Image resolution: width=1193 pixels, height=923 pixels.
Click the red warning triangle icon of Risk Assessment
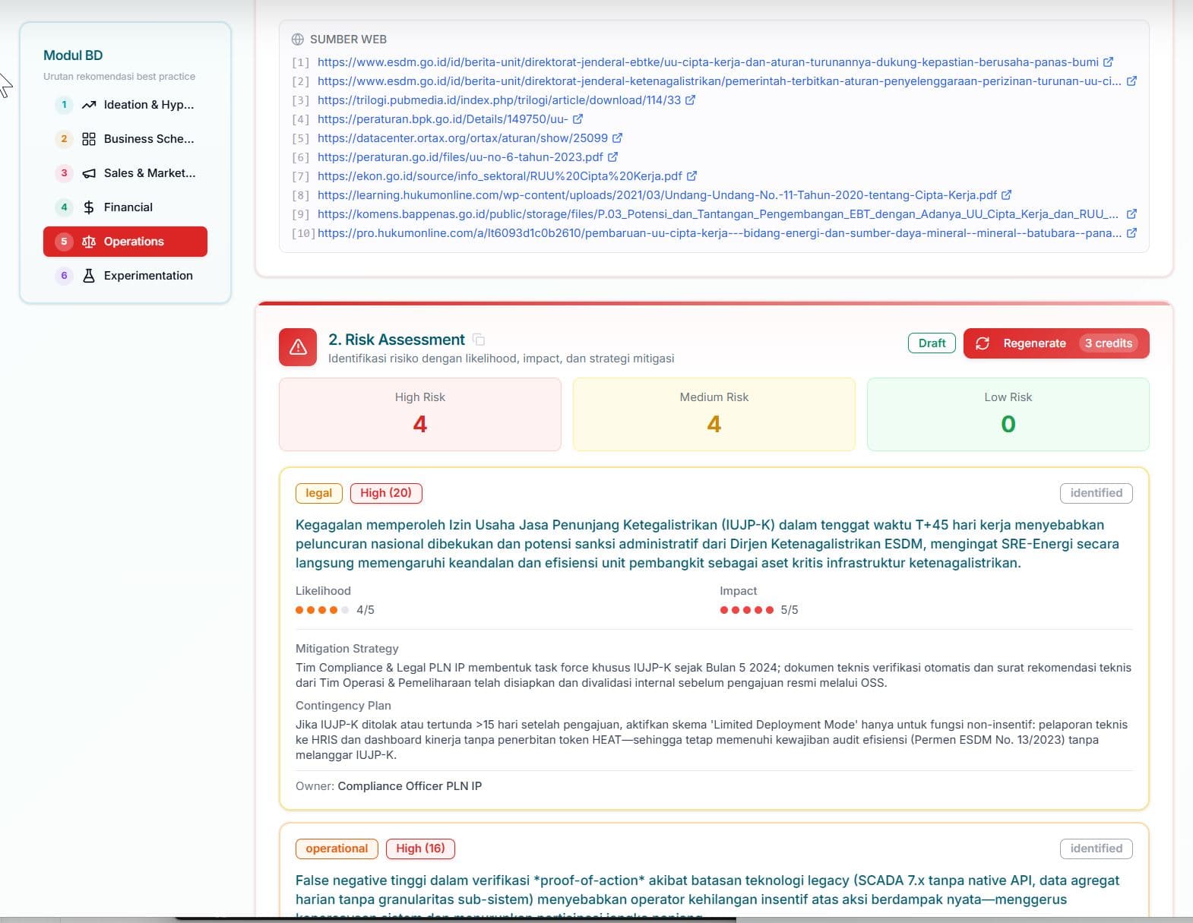(298, 347)
